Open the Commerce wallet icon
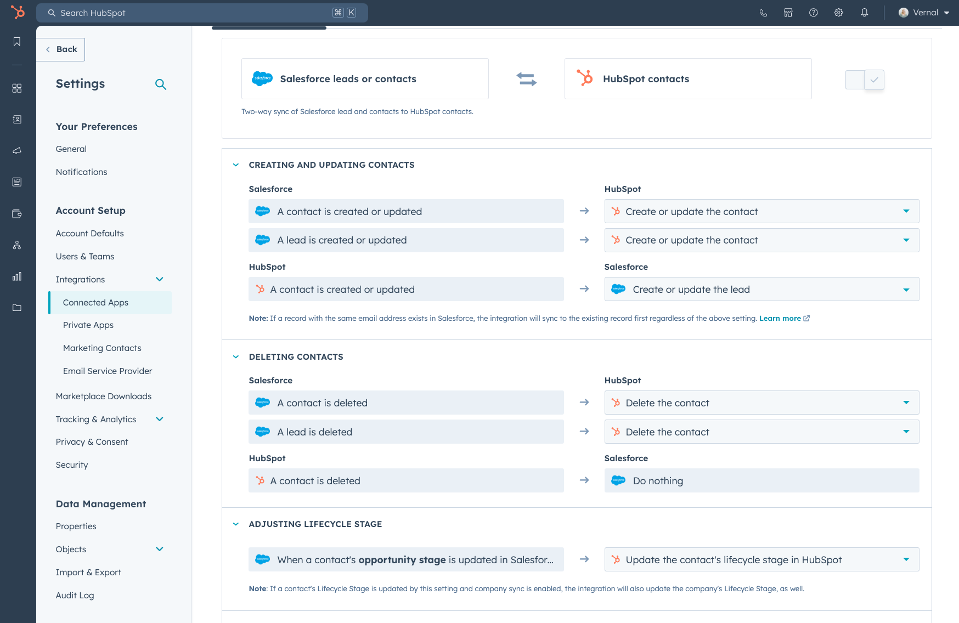This screenshot has width=959, height=623. click(x=17, y=214)
